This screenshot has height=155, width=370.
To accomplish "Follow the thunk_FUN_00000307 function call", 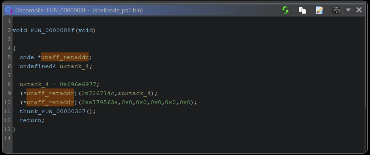I will click(x=52, y=111).
